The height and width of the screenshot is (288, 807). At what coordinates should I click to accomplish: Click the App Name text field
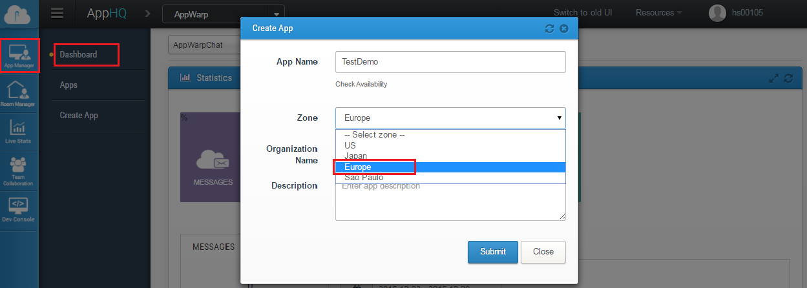coord(450,62)
